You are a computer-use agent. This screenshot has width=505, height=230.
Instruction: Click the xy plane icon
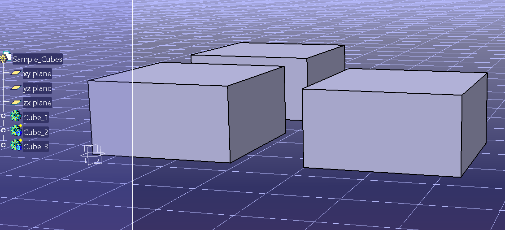click(x=16, y=73)
